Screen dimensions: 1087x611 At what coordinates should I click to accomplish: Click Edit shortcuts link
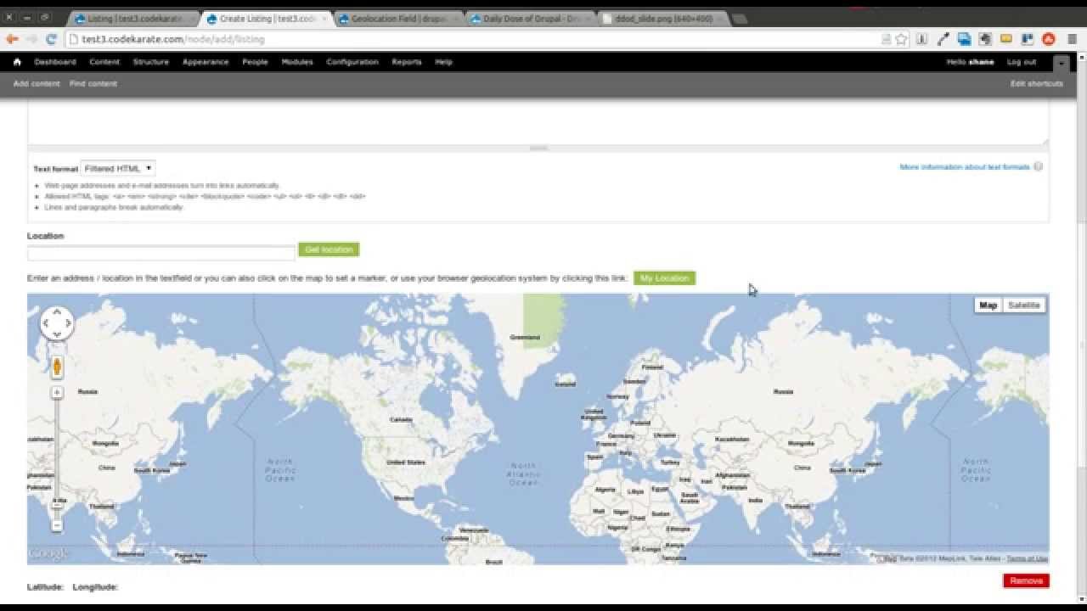pos(1037,83)
